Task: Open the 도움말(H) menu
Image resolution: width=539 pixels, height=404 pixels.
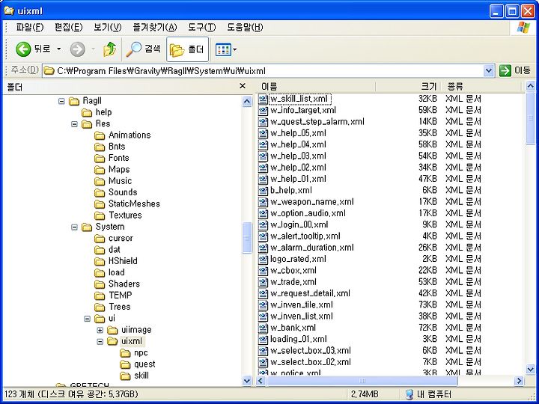Action: pos(245,27)
